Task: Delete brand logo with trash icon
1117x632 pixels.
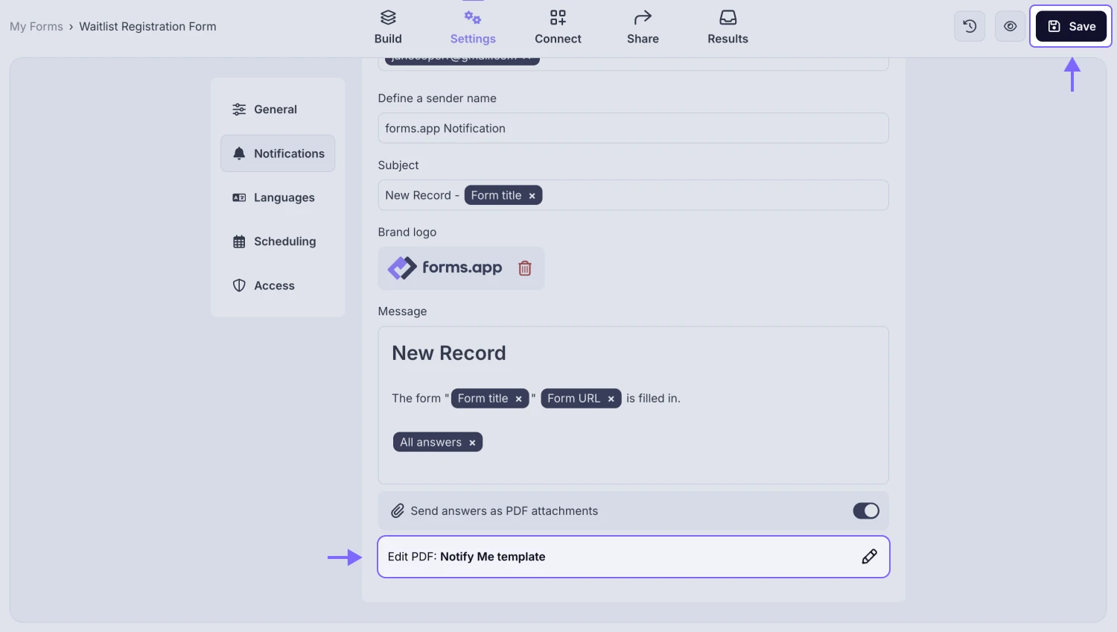Action: (x=525, y=268)
